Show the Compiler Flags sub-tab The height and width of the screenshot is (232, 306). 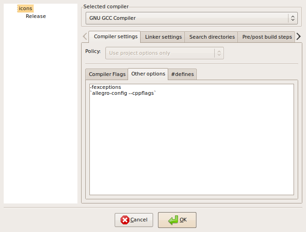(x=107, y=74)
